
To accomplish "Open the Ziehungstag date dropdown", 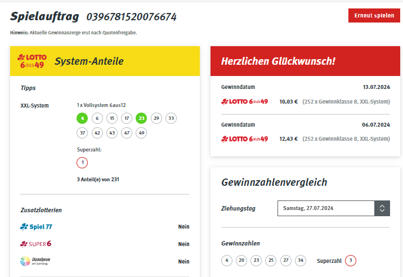I will 334,208.
